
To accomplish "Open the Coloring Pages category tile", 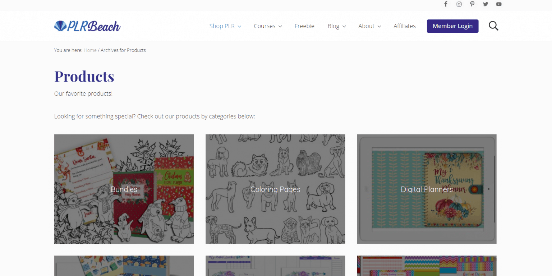I will 275,189.
